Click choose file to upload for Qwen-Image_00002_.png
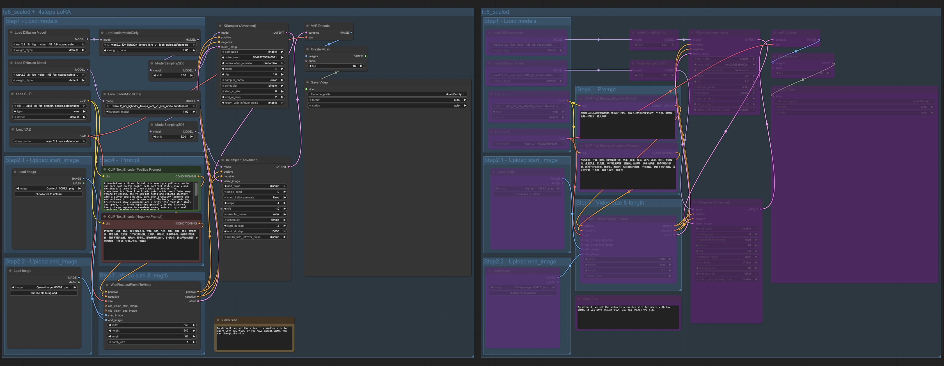The width and height of the screenshot is (944, 366). (44, 293)
